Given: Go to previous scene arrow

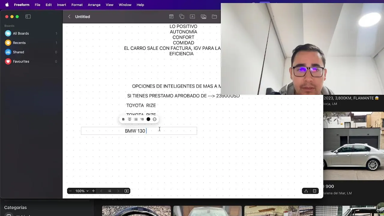Looking at the screenshot, I should click(101, 191).
